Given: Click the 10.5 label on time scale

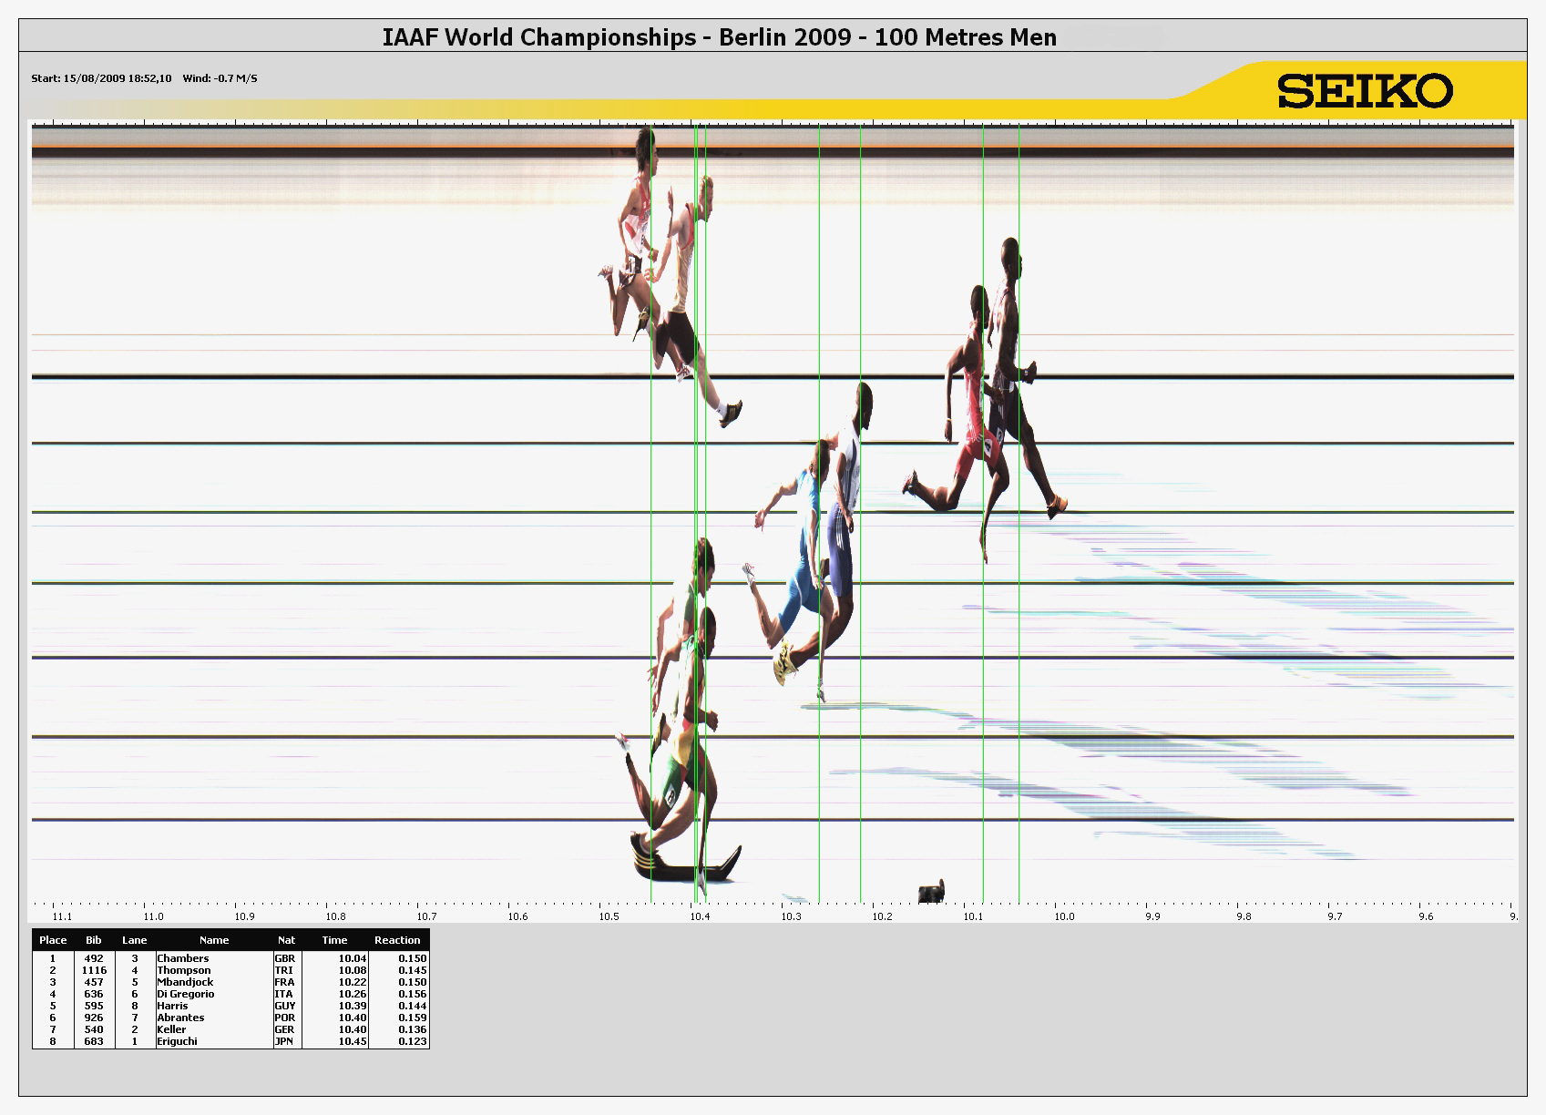Looking at the screenshot, I should coord(609,916).
